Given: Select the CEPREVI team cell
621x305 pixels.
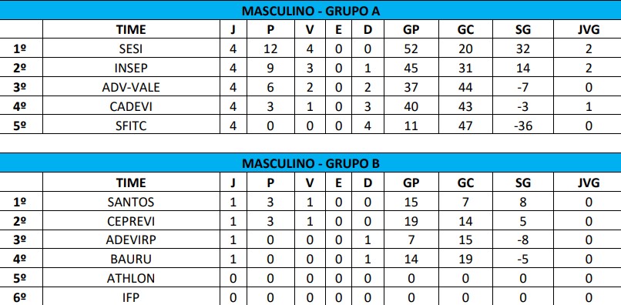Looking at the screenshot, I should point(131,220).
